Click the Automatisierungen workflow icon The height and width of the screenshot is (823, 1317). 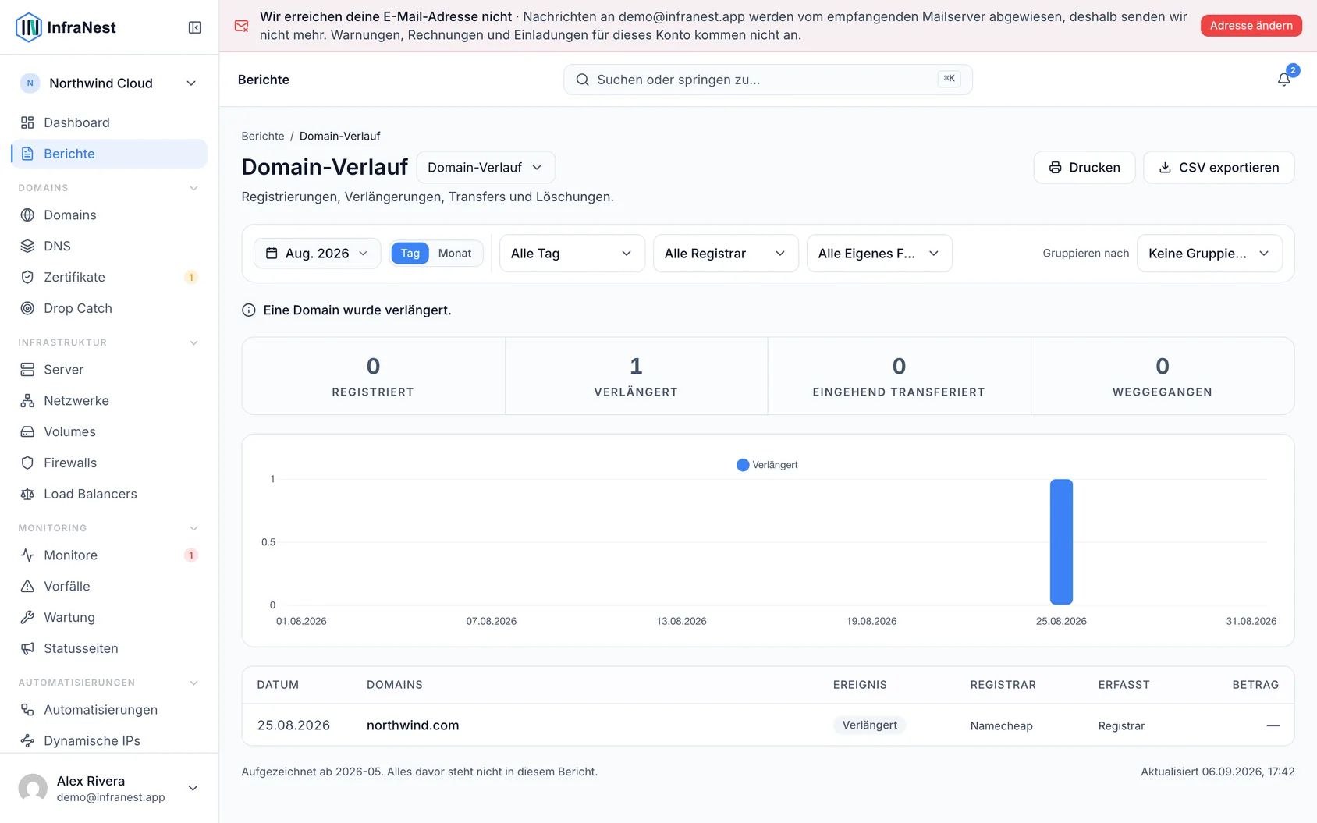27,709
